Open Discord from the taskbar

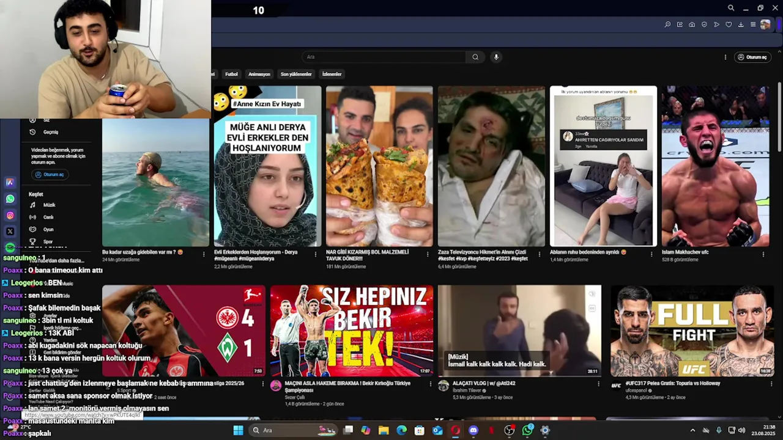click(473, 430)
